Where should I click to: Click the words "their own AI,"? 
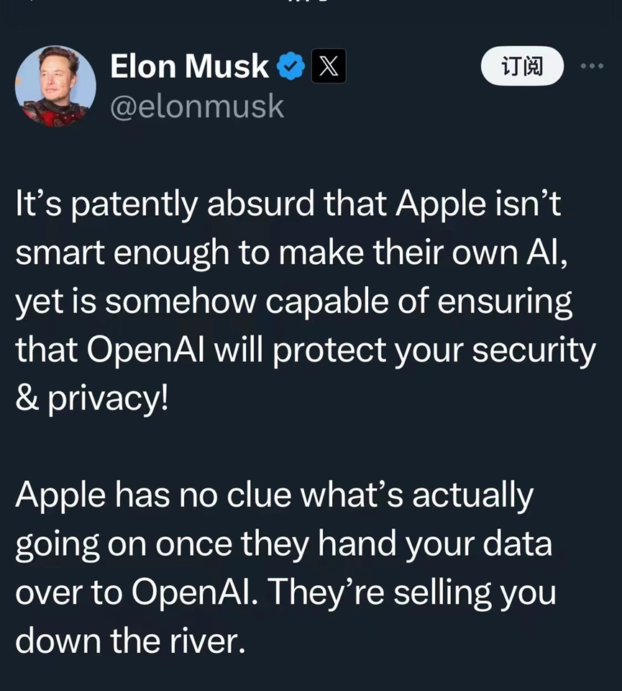tap(470, 253)
